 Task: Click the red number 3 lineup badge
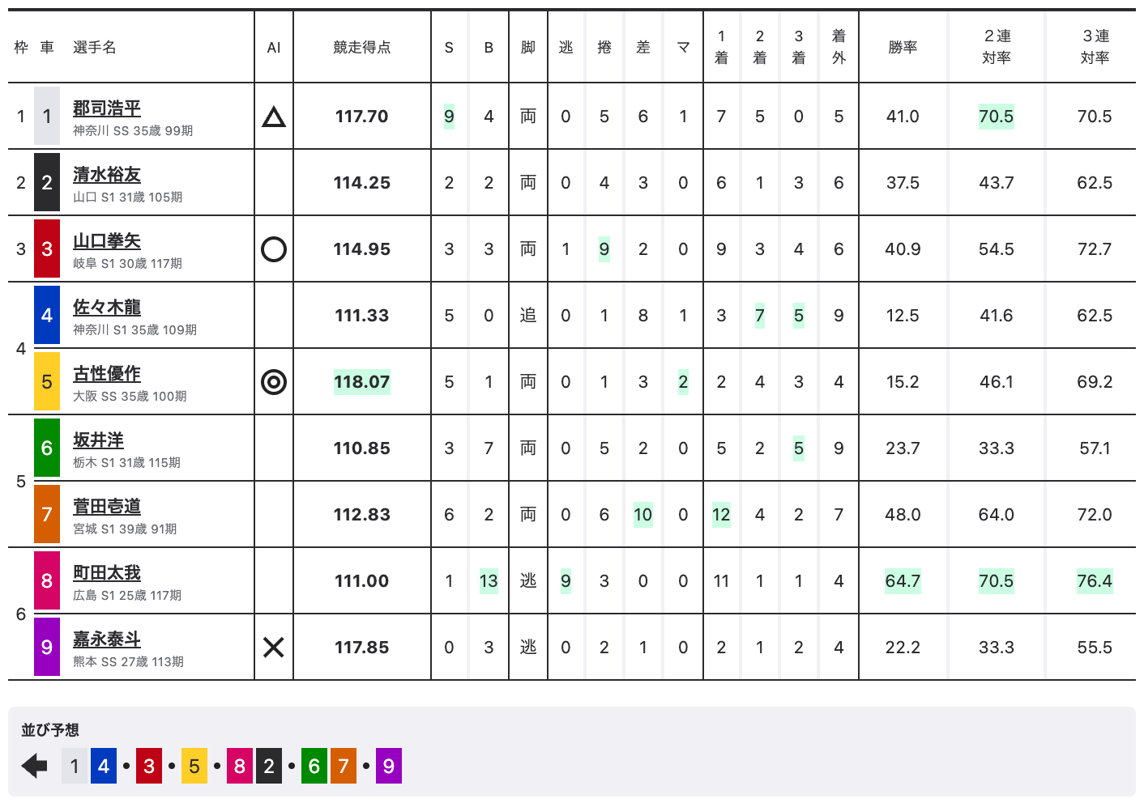pos(149,767)
